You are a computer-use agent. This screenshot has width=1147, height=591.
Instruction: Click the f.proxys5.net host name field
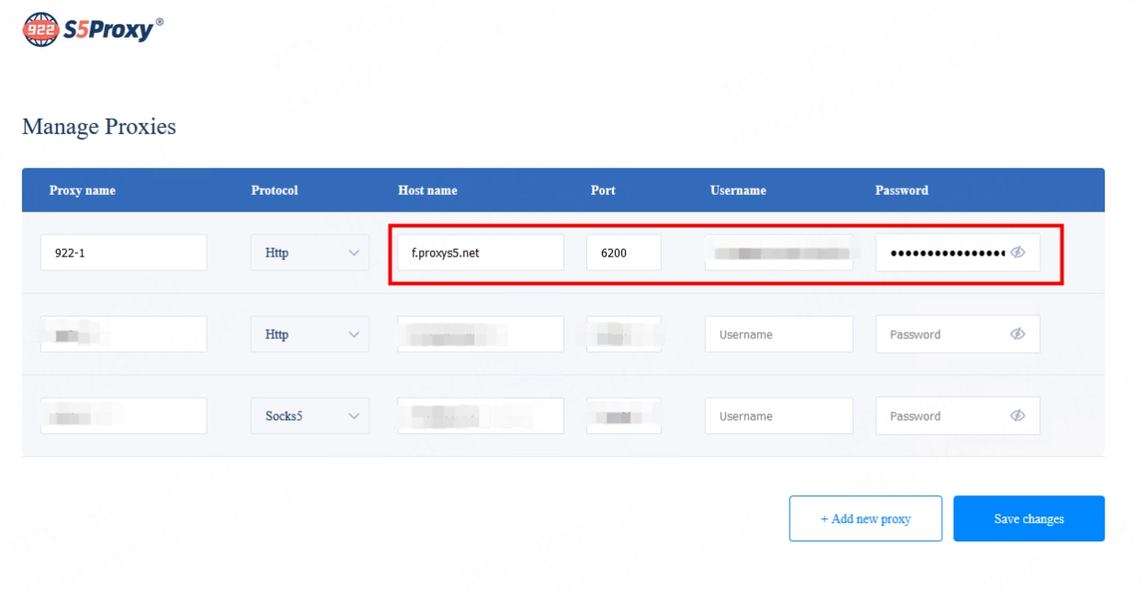[480, 253]
